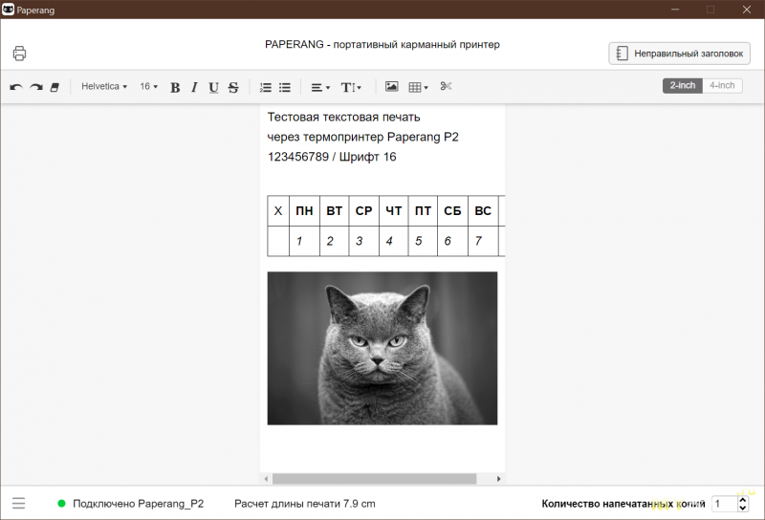
Task: Click the copies count input field
Action: tap(725, 504)
